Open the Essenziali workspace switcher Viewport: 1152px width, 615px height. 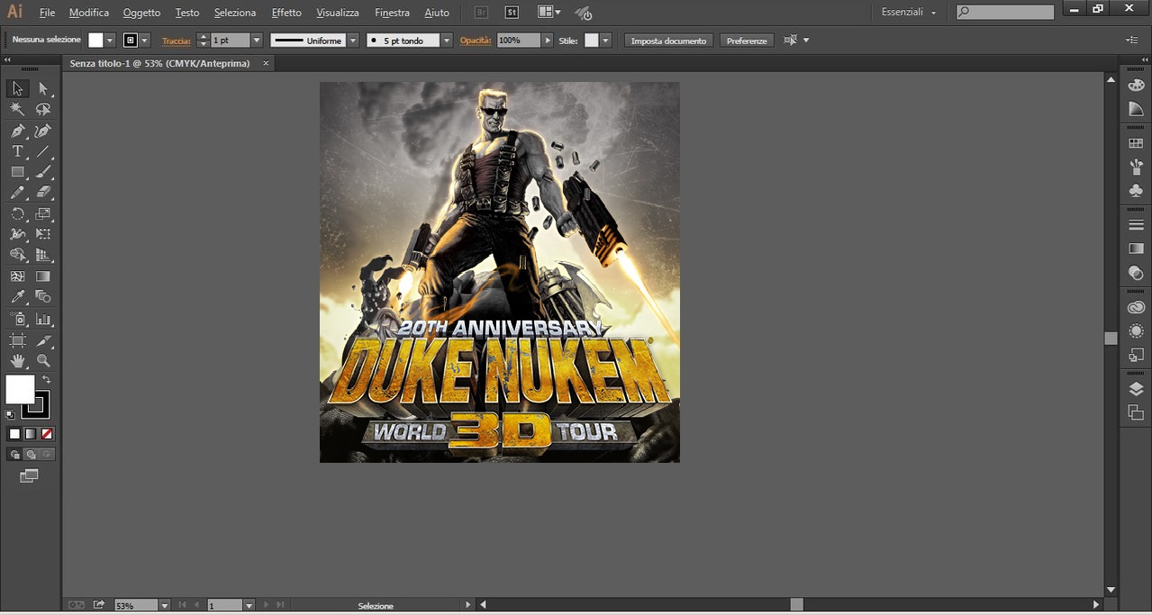pyautogui.click(x=909, y=13)
